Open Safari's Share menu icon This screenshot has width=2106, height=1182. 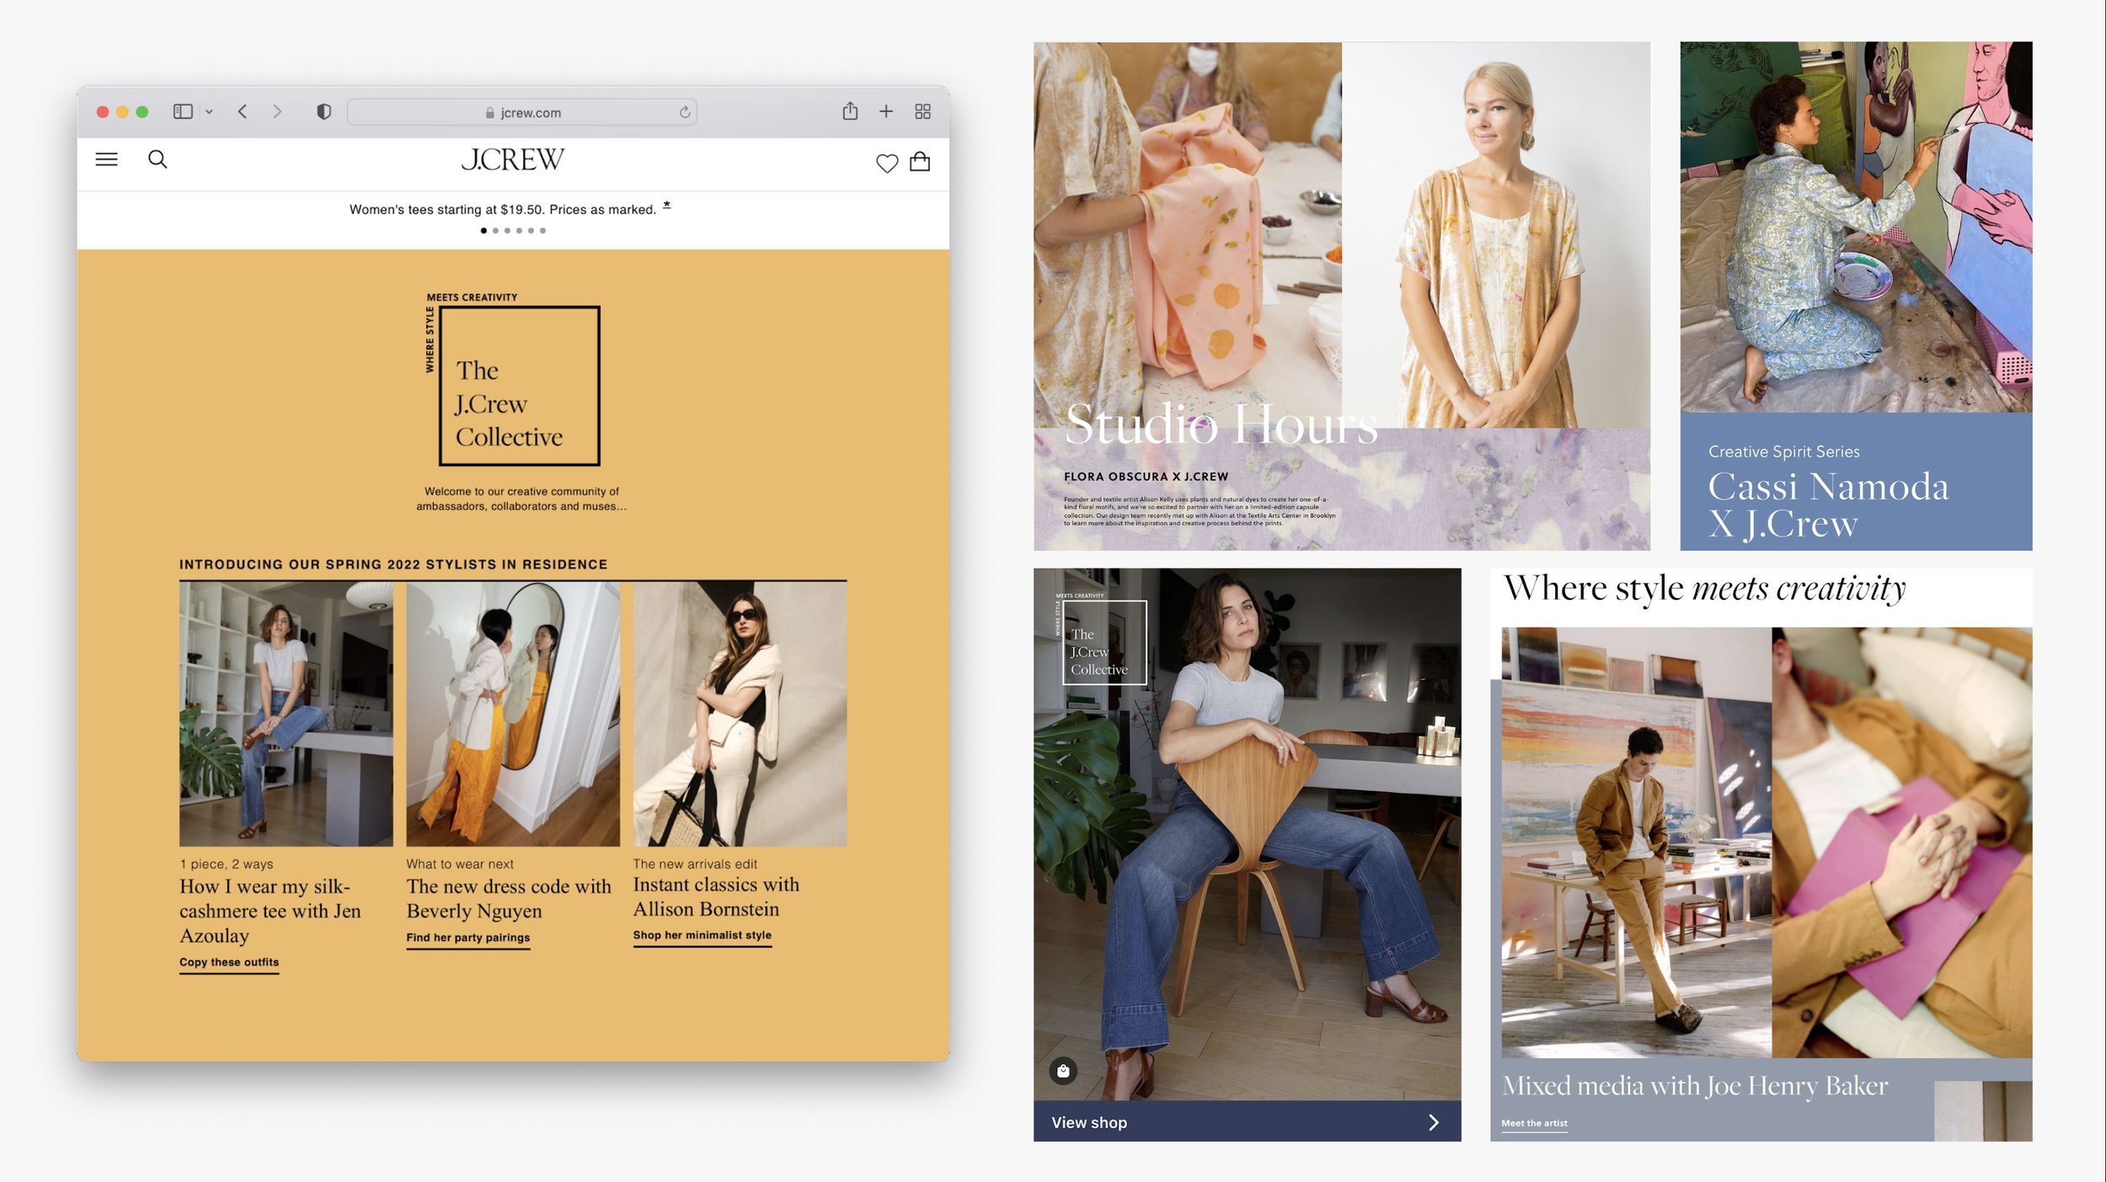[x=850, y=110]
